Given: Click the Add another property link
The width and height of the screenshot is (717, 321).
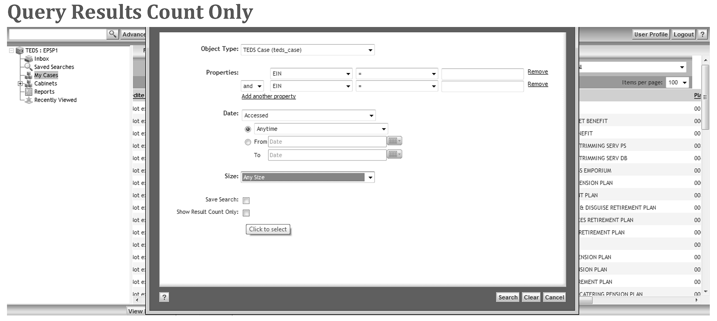Looking at the screenshot, I should coord(268,96).
